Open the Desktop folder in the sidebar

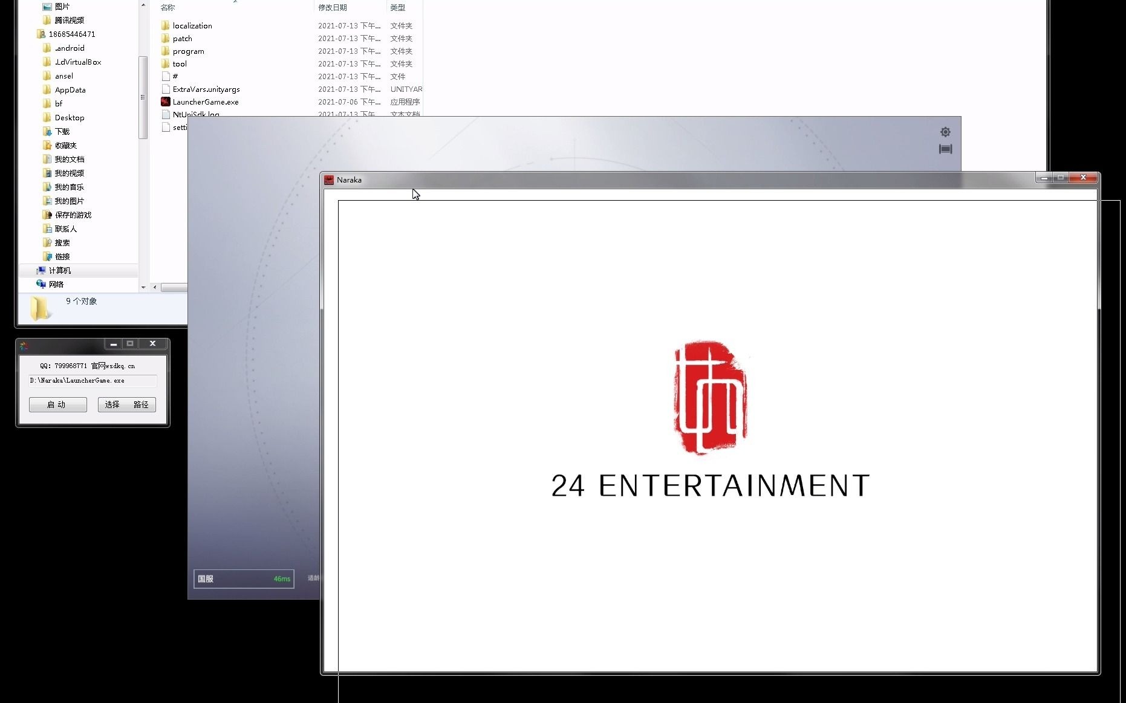tap(69, 117)
